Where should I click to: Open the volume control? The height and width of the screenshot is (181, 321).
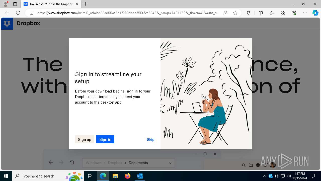pyautogui.click(x=289, y=176)
